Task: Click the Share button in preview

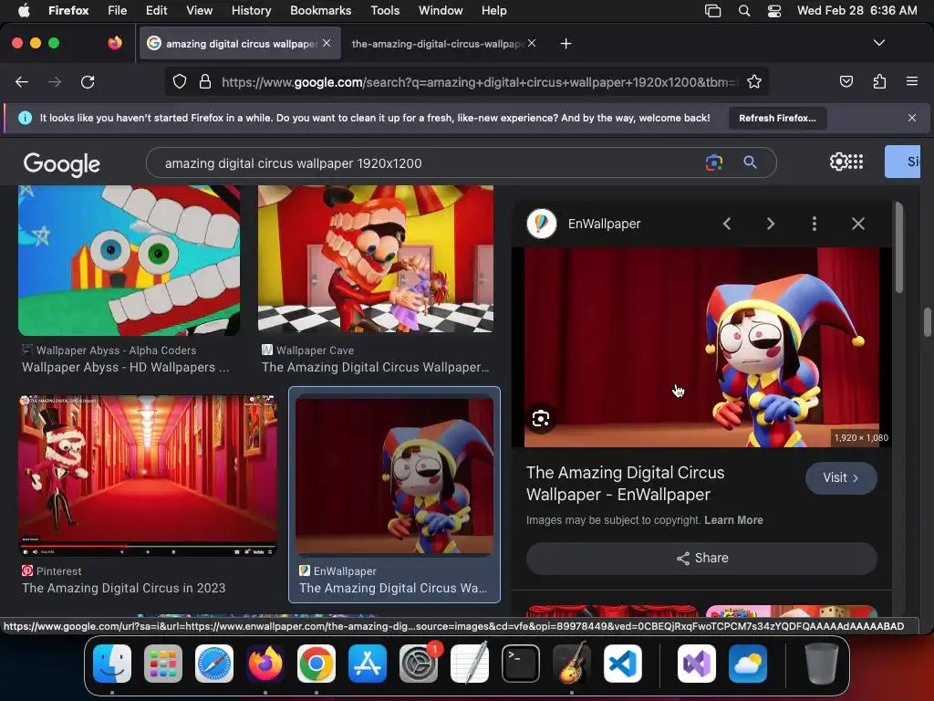Action: [x=701, y=558]
